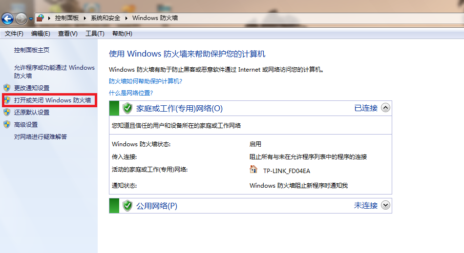Go to 控制面板 in breadcrumb
The height and width of the screenshot is (253, 464).
click(67, 18)
